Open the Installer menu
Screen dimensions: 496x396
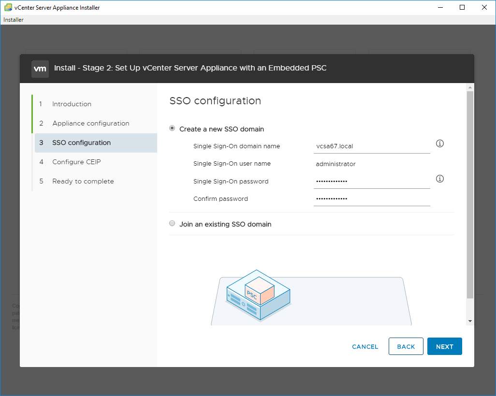[13, 20]
